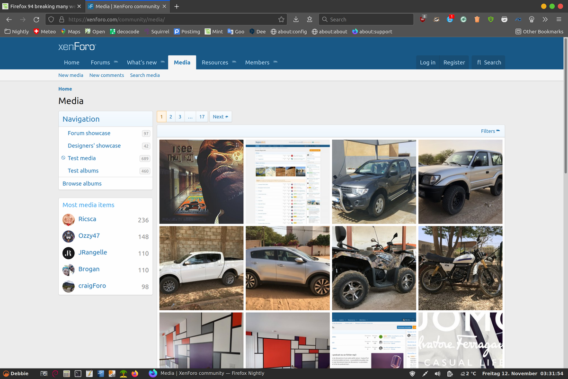The width and height of the screenshot is (568, 379).
Task: Open Forum showcase category
Action: point(89,133)
